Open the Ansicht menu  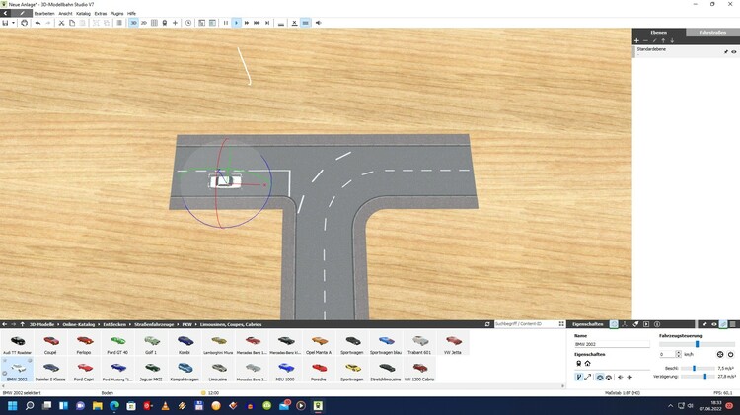[65, 13]
